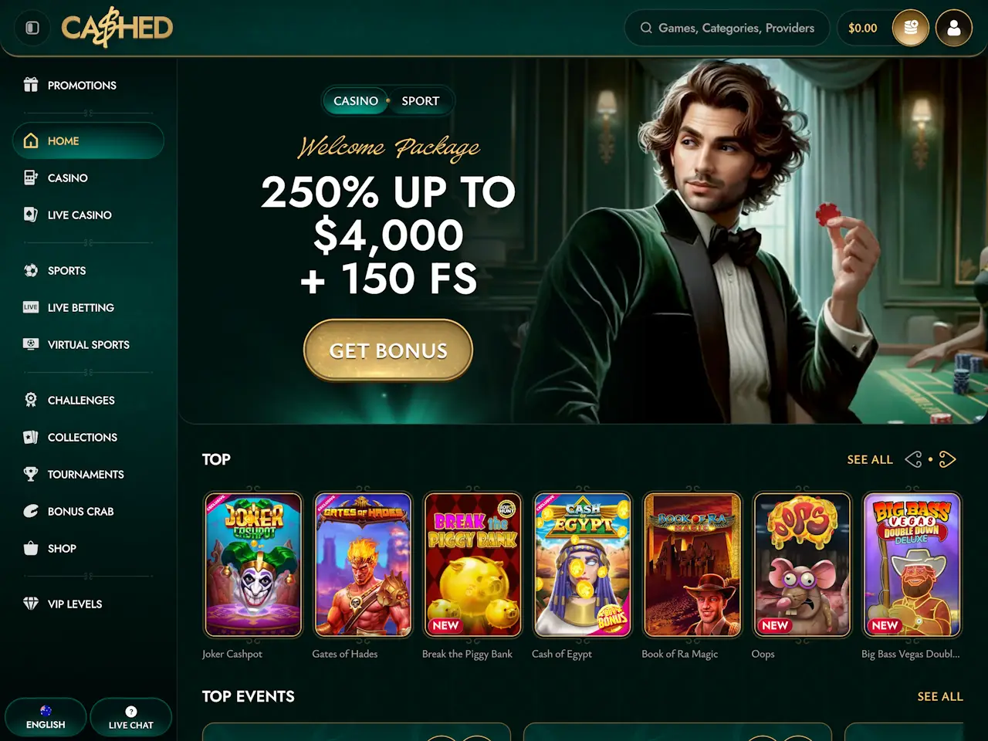
Task: Open the English language selector
Action: tap(46, 718)
